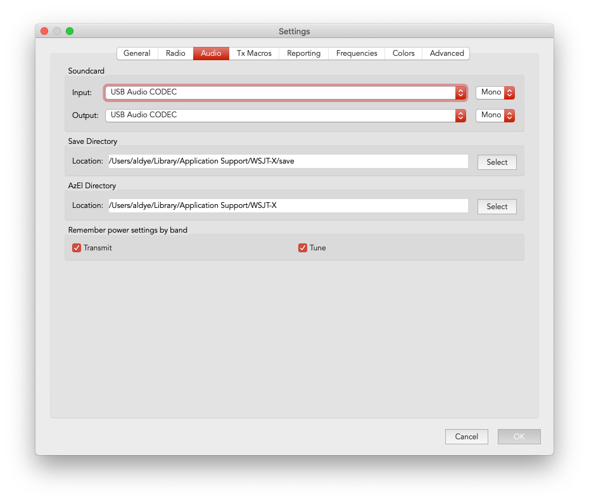
Task: Click Select for Save Directory
Action: click(x=497, y=162)
